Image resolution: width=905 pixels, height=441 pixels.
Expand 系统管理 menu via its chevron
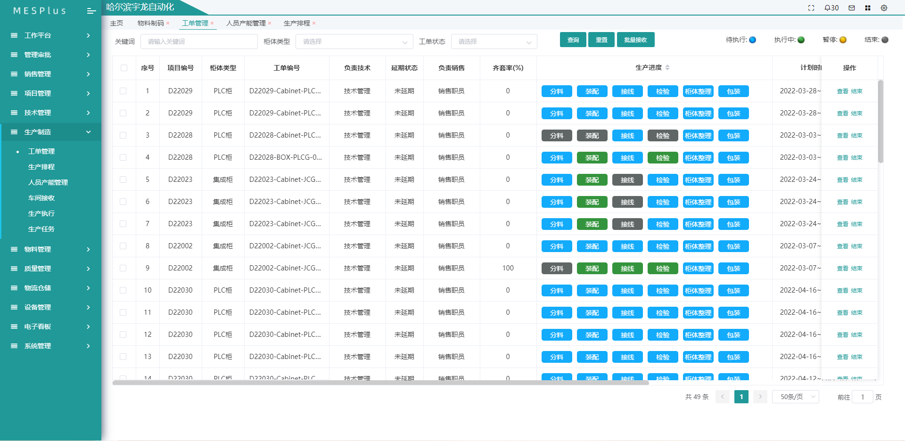point(88,346)
